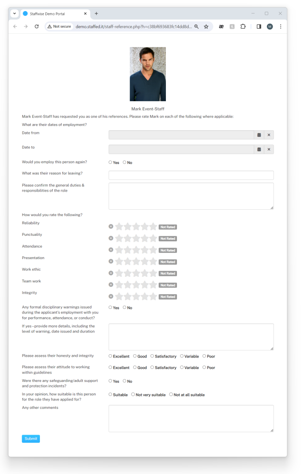Give Attendance a three star rating
The image size is (301, 474).
click(x=136, y=250)
